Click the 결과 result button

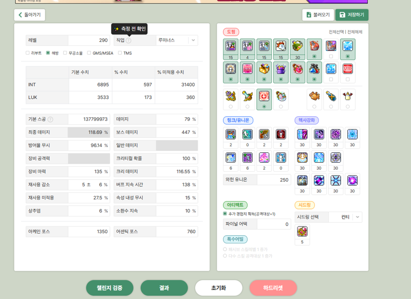click(164, 288)
